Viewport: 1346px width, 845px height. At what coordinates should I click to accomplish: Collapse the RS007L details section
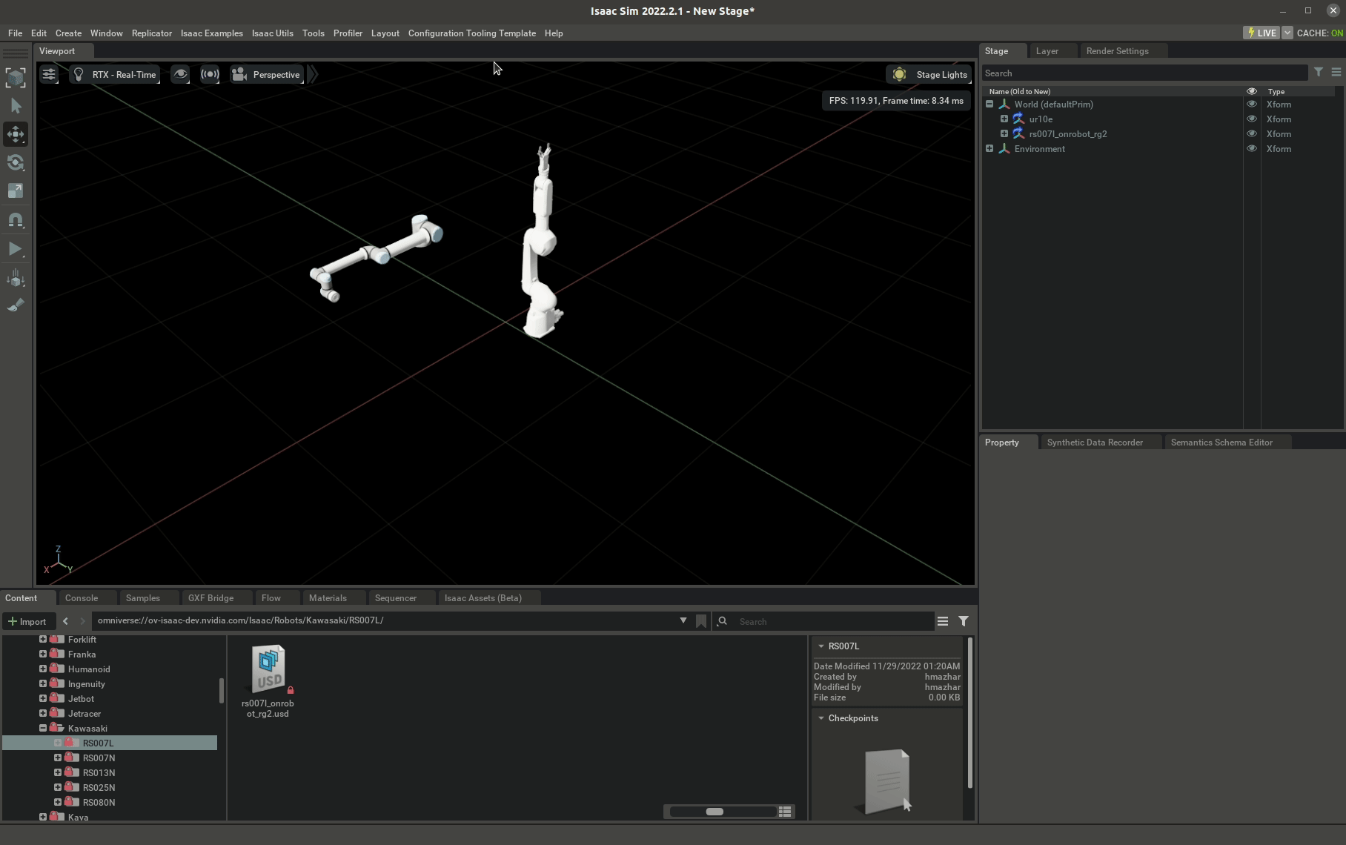tap(820, 646)
